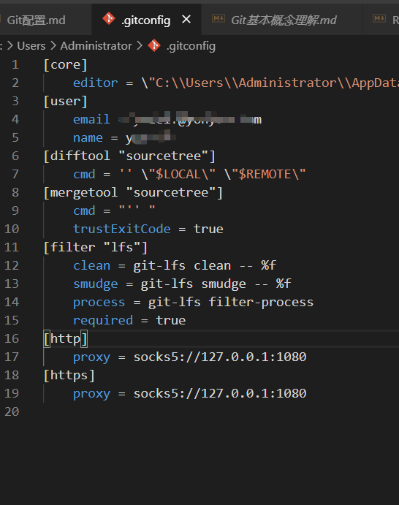Open .gitconfig breadcrumb item
This screenshot has width=399, height=505.
coord(191,46)
